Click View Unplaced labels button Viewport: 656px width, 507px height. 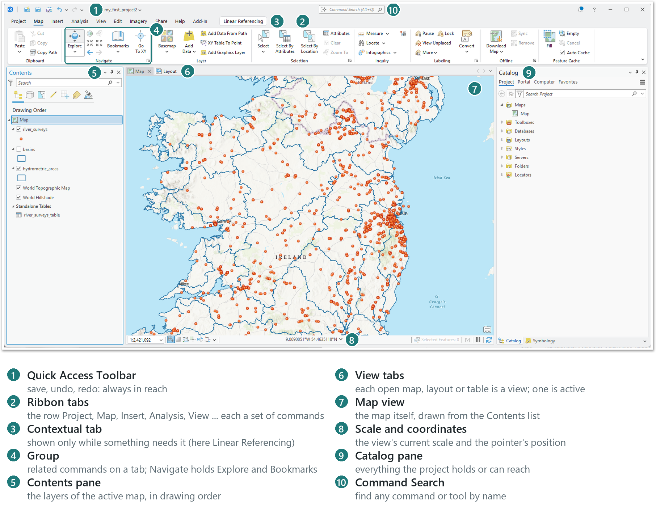[433, 43]
